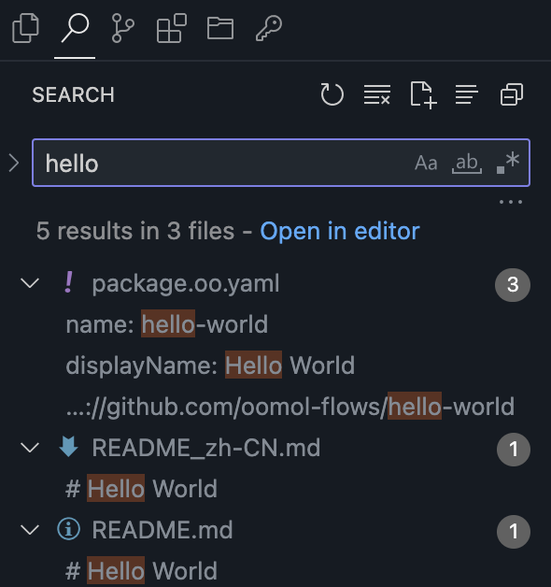551x587 pixels.
Task: Switch results to View as Tree icon
Action: point(466,94)
